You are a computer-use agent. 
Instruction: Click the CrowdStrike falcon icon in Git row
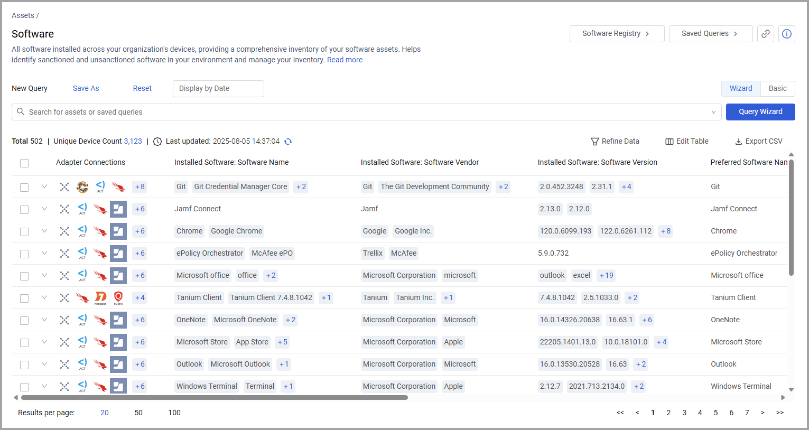[118, 187]
